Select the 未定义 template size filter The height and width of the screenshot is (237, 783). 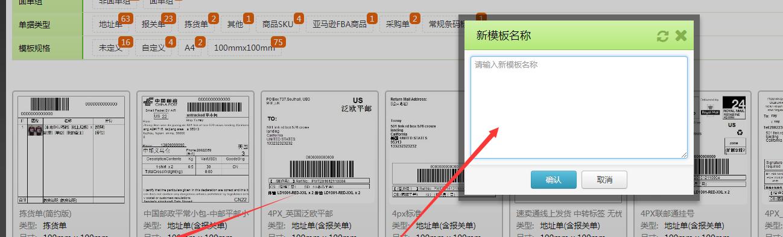click(111, 48)
